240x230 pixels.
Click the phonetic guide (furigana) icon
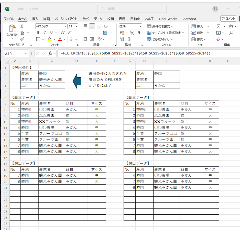[71, 39]
